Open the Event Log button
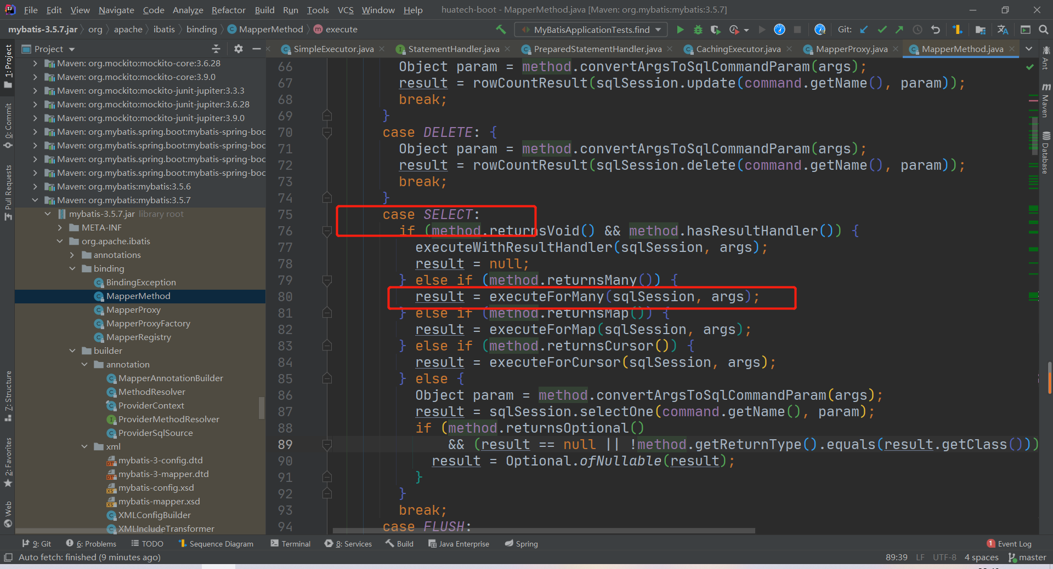 pyautogui.click(x=1009, y=544)
